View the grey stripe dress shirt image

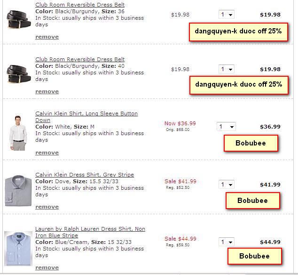(x=18, y=190)
